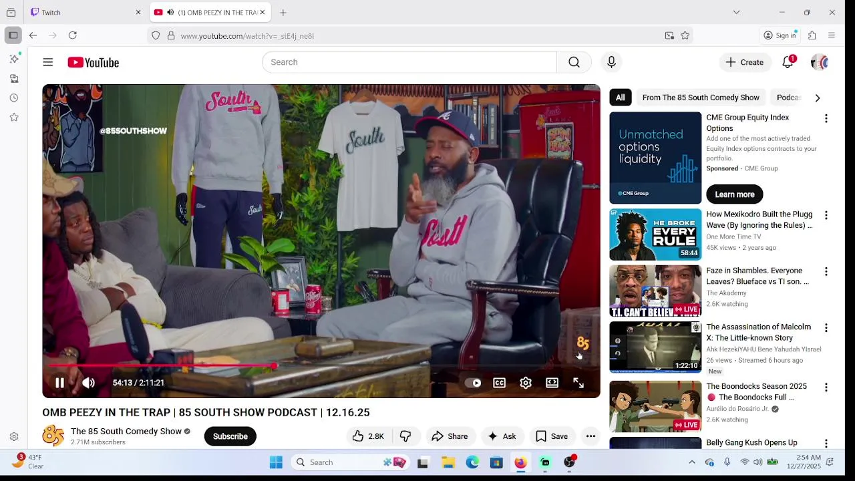Open options for Boondocks video
This screenshot has width=855, height=481.
[x=826, y=387]
